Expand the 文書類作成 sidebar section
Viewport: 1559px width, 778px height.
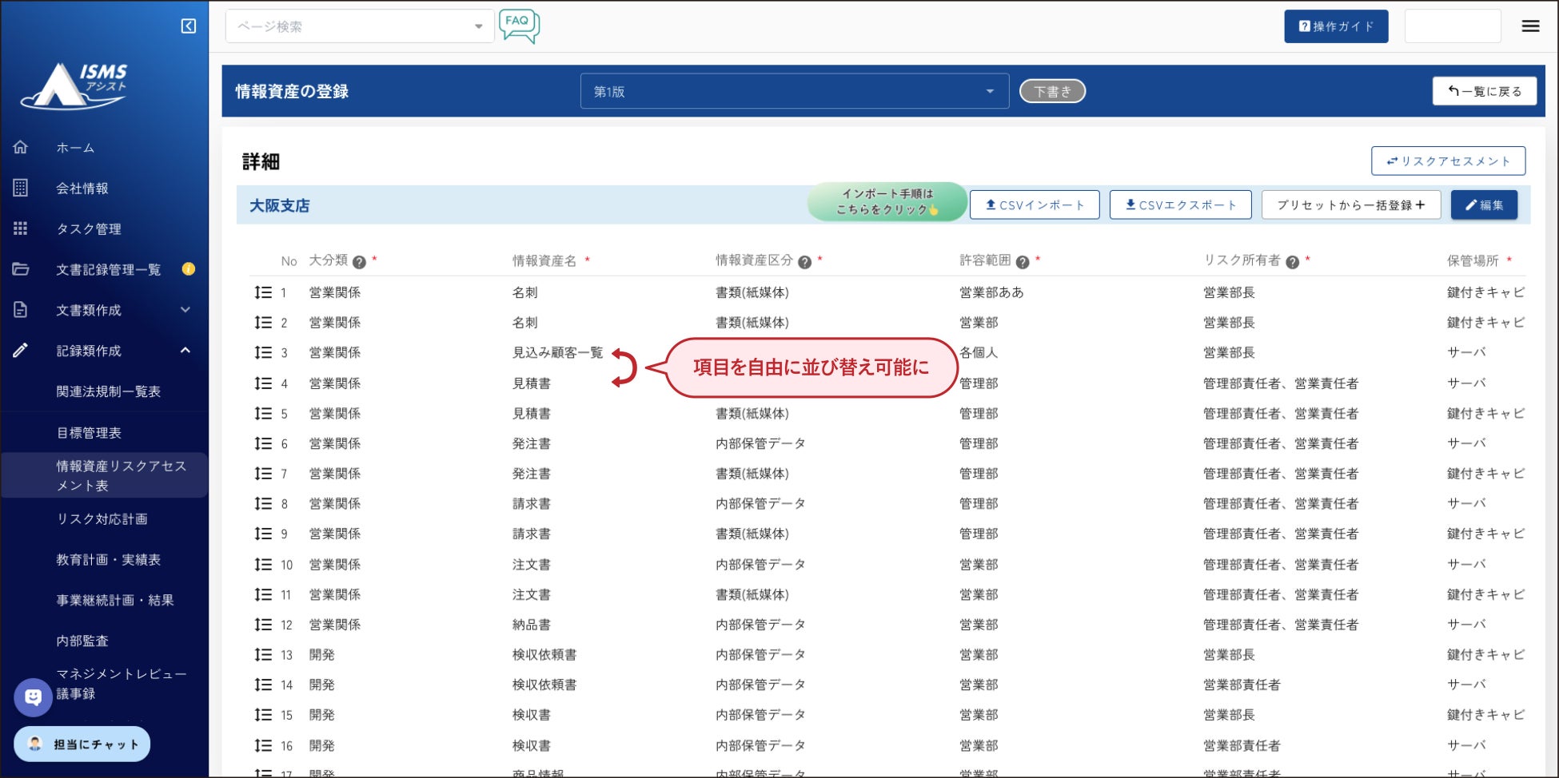pos(185,310)
